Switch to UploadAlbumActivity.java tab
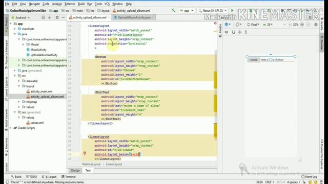The height and width of the screenshot is (184, 328). (134, 17)
